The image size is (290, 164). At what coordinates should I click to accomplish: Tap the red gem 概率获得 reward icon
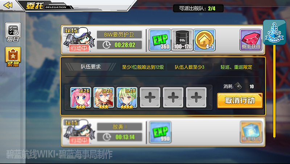(251, 40)
